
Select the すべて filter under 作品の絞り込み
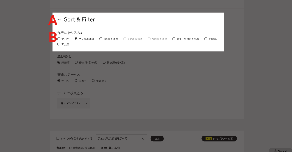pyautogui.click(x=59, y=39)
